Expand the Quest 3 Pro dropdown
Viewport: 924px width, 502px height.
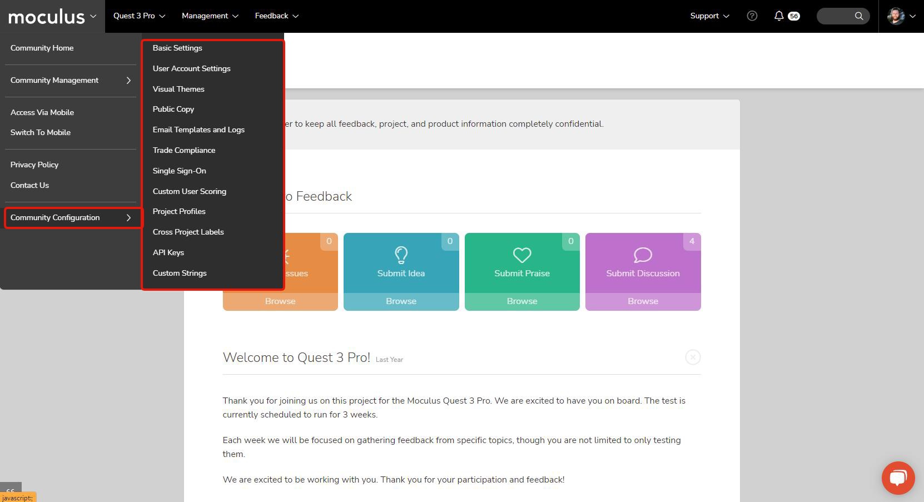(x=139, y=16)
